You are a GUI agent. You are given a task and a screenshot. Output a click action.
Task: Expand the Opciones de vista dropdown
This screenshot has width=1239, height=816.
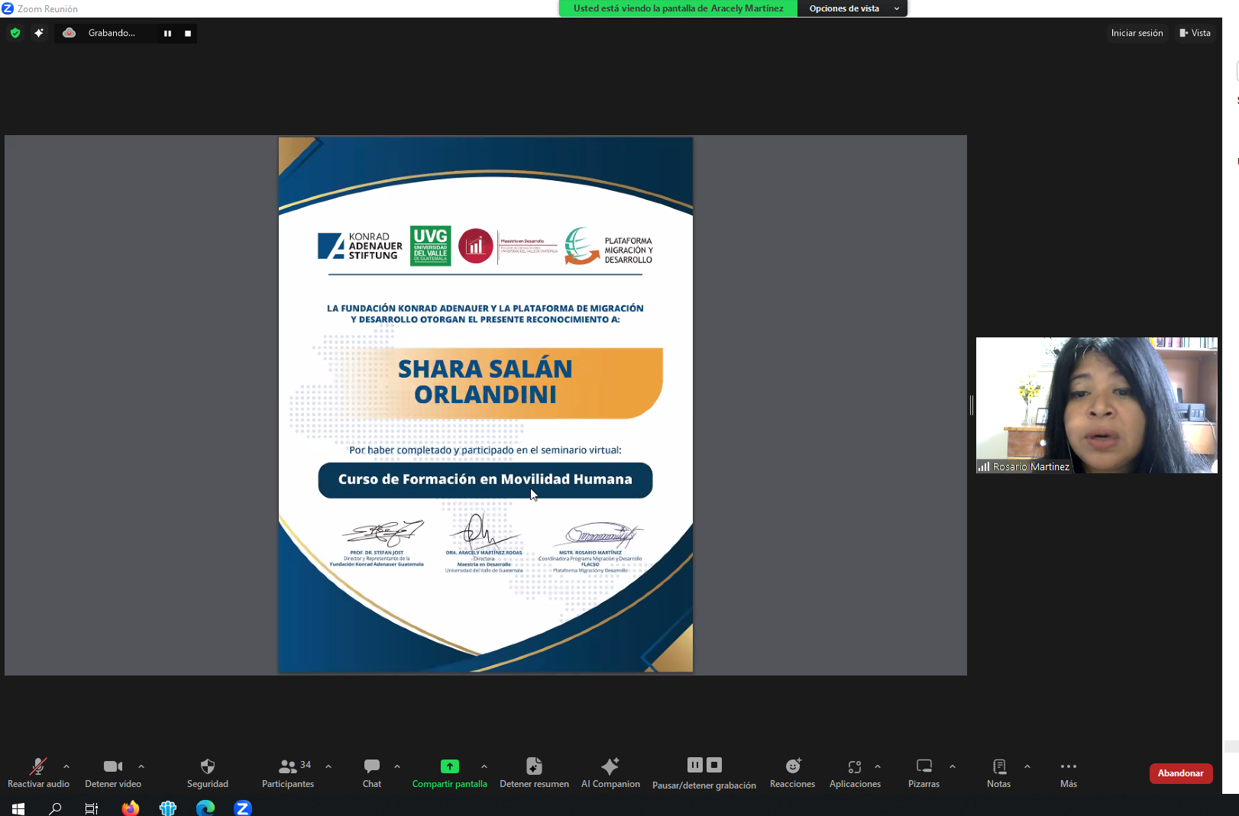pyautogui.click(x=852, y=8)
